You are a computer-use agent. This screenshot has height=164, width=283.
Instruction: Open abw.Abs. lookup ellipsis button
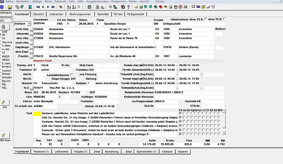tap(31, 38)
